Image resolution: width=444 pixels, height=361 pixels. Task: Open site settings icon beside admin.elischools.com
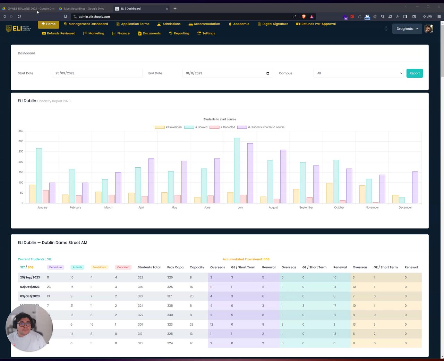[x=75, y=16]
